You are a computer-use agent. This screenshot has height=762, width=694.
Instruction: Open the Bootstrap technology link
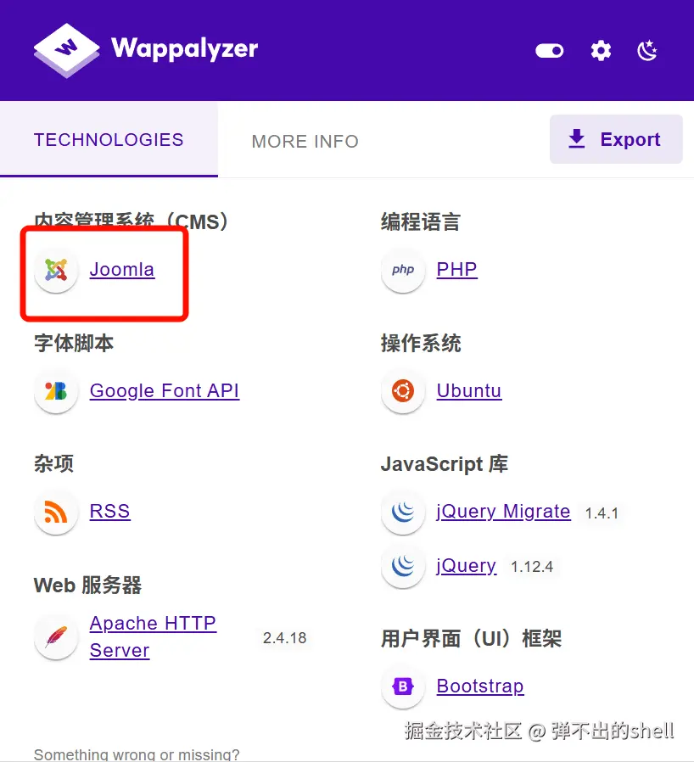[480, 686]
